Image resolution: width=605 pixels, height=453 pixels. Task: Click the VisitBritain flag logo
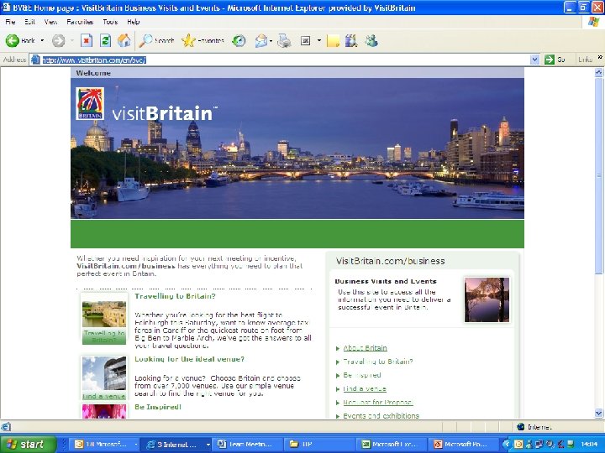90,104
